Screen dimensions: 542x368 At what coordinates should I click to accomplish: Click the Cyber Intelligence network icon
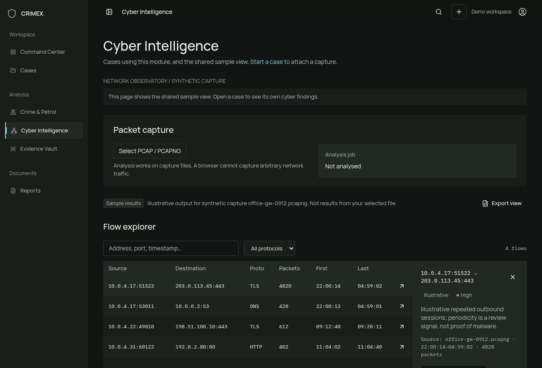pos(14,131)
